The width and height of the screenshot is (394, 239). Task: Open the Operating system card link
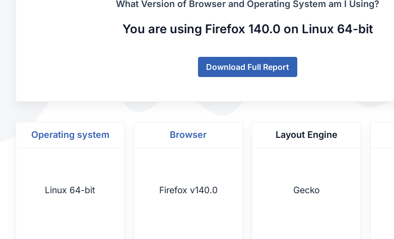[x=70, y=135]
